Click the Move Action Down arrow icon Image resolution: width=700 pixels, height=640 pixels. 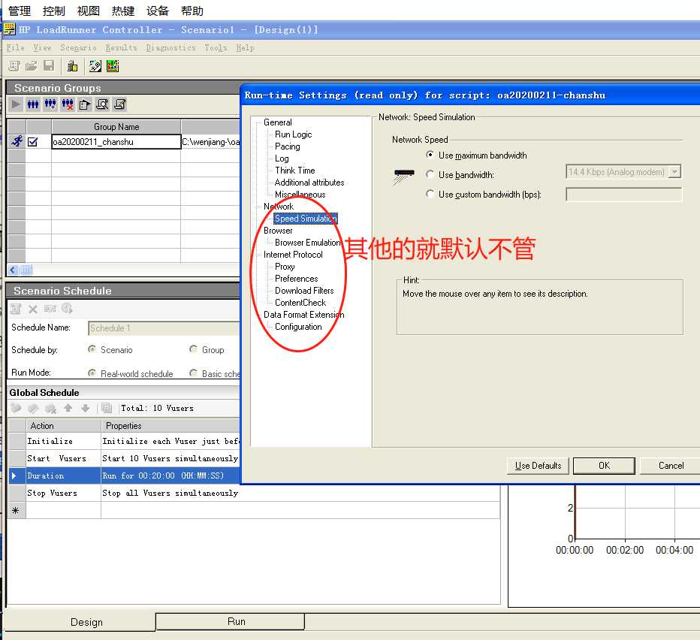coord(86,408)
